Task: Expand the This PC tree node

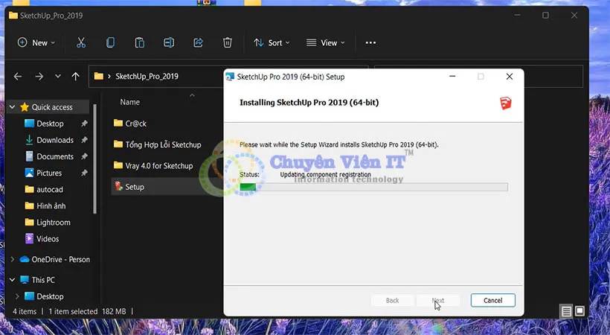Action: click(x=12, y=280)
